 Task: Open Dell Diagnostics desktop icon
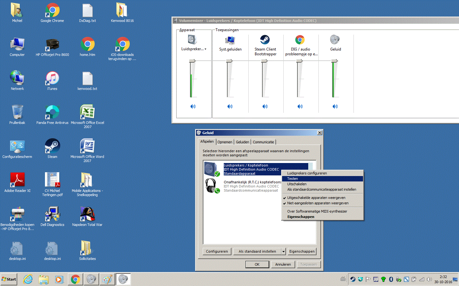tap(52, 217)
